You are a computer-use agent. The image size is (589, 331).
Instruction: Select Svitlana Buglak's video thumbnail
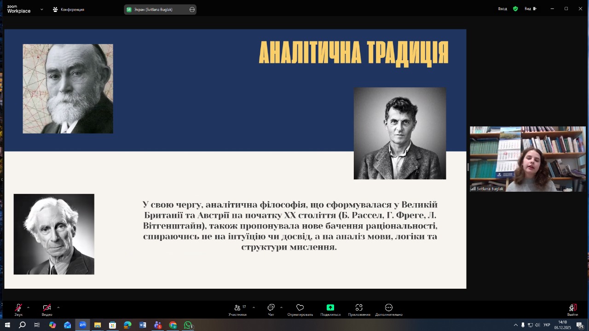click(527, 159)
